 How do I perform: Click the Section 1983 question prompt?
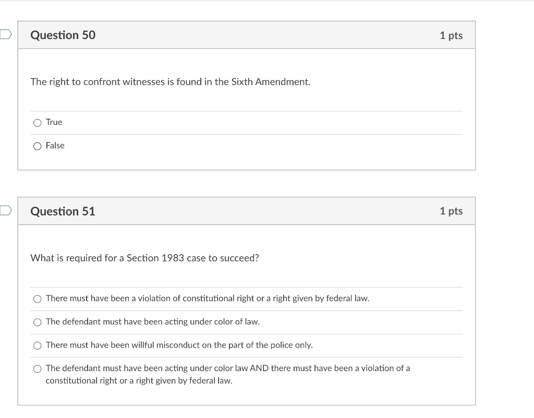click(x=144, y=258)
